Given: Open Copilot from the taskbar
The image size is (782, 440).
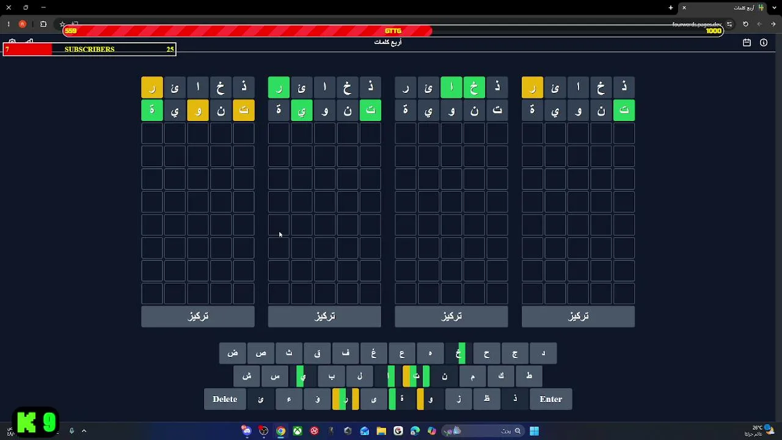Looking at the screenshot, I should (432, 431).
